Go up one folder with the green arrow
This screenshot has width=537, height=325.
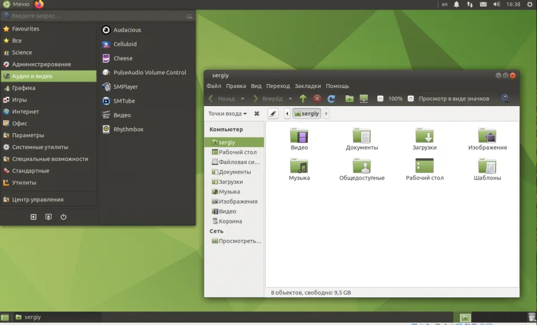tap(303, 99)
